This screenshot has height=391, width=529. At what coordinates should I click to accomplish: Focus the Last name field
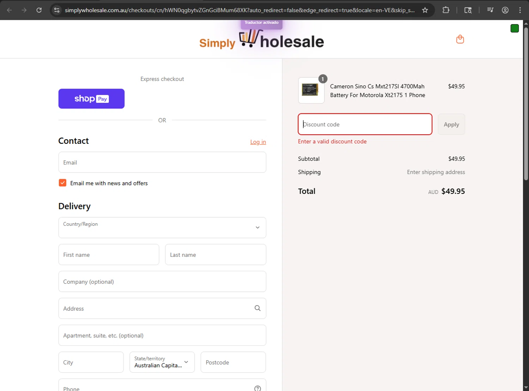coord(215,255)
